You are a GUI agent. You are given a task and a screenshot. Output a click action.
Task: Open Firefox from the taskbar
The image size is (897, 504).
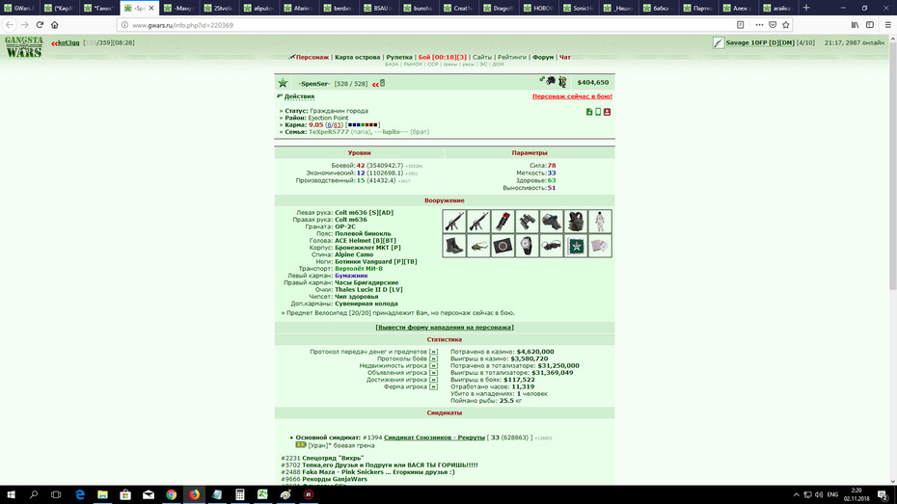(194, 495)
